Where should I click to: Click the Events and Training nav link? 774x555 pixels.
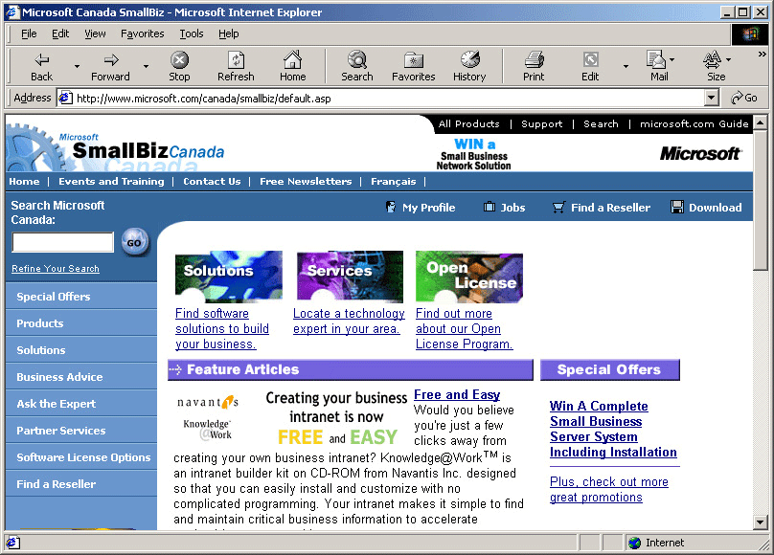111,182
